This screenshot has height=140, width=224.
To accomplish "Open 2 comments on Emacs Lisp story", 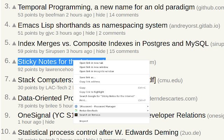I will click(x=112, y=33).
